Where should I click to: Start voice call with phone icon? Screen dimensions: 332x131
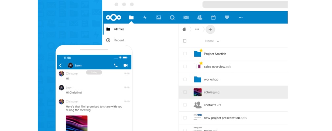(116, 65)
